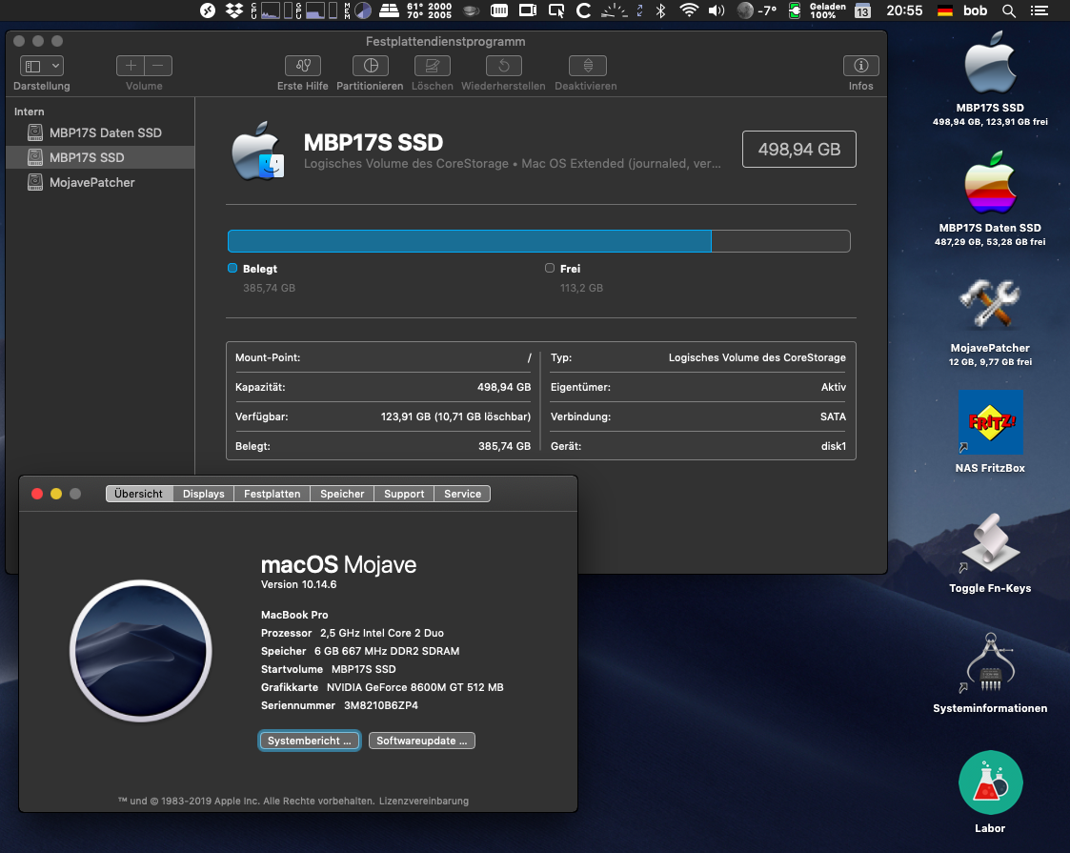Open the Lizenzvereinbarung link
Viewport: 1070px width, 853px height.
click(x=424, y=801)
